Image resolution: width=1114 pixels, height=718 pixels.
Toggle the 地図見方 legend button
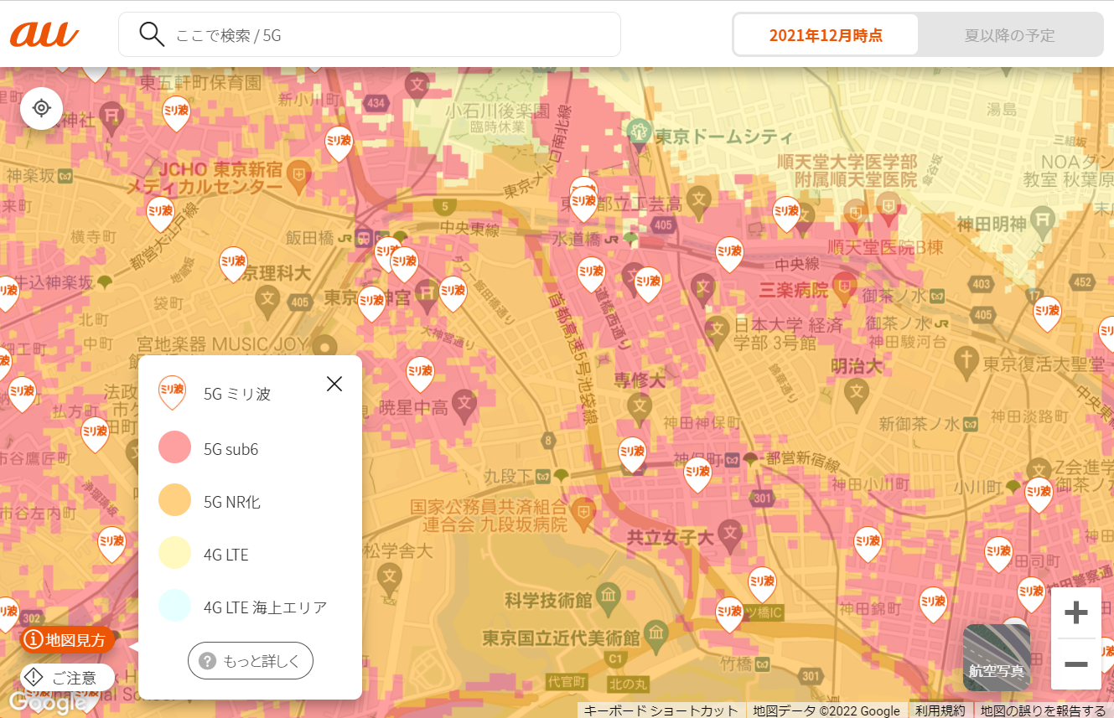(67, 640)
